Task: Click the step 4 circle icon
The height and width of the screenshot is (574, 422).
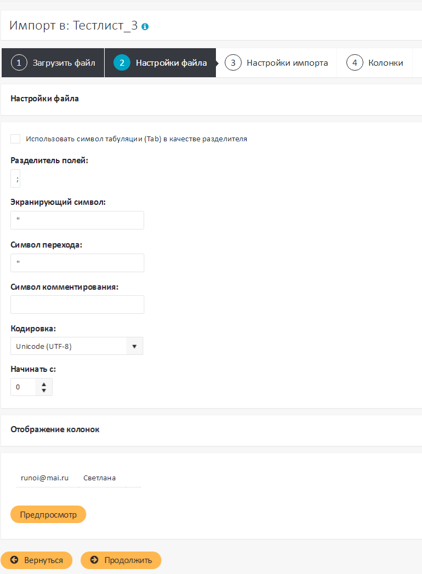Action: tap(355, 63)
